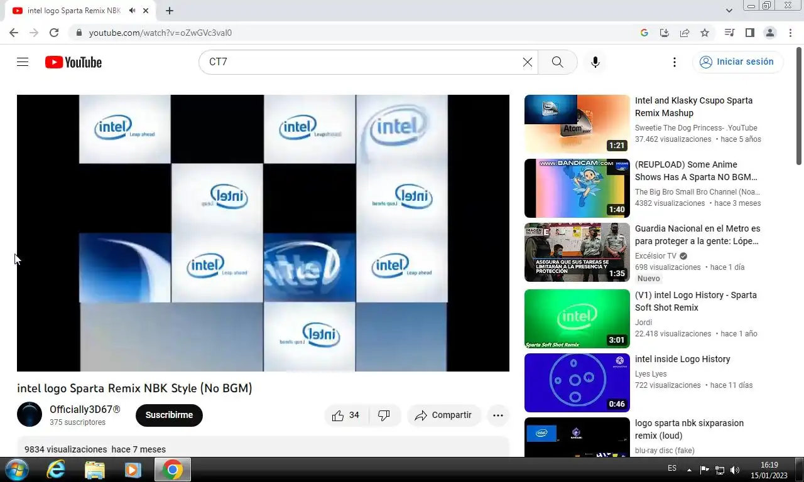804x482 pixels.
Task: Open logo sparta nbk sixparasion title
Action: pos(689,429)
